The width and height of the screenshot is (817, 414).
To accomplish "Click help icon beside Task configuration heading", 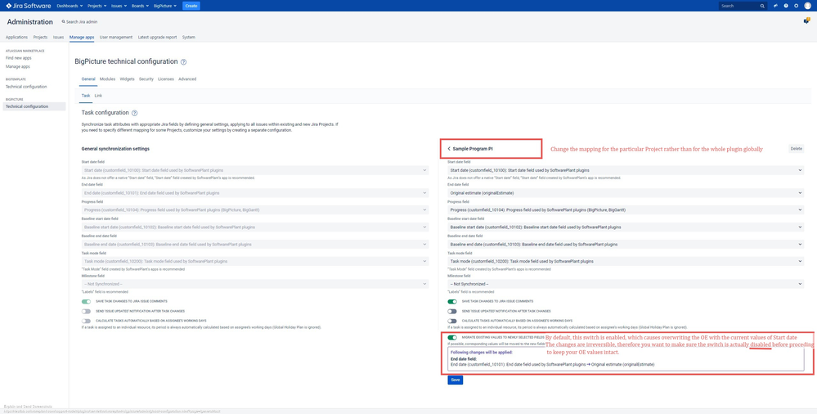I will pyautogui.click(x=134, y=113).
